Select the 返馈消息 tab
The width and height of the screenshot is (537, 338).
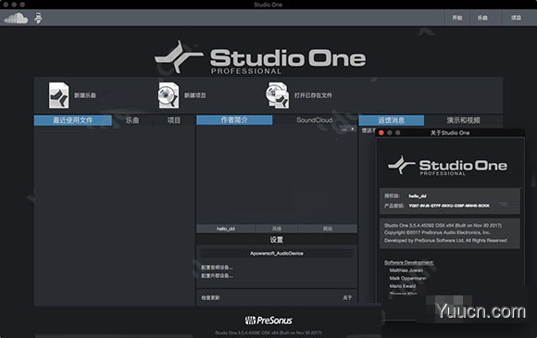(x=392, y=120)
